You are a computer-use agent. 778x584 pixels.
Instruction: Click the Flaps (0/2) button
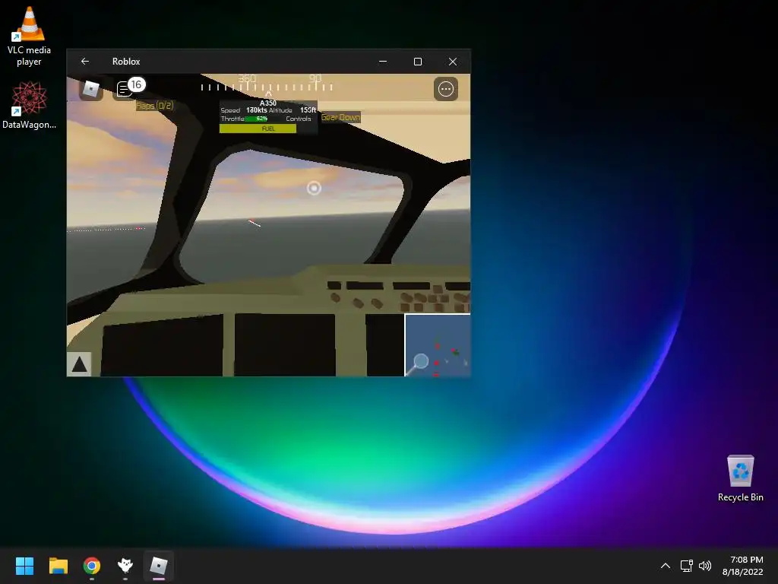click(x=155, y=105)
